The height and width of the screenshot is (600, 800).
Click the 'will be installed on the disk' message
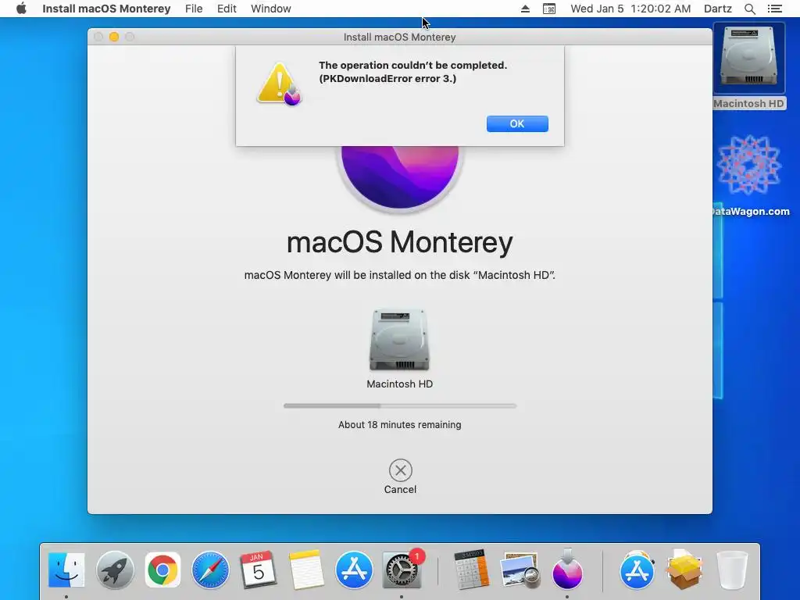click(399, 275)
